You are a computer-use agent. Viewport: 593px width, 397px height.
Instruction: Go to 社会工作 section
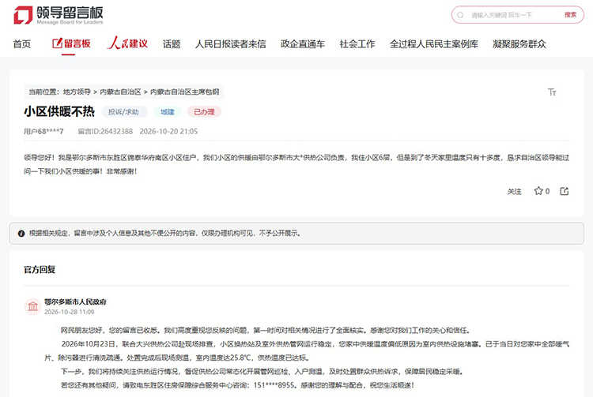coord(357,44)
